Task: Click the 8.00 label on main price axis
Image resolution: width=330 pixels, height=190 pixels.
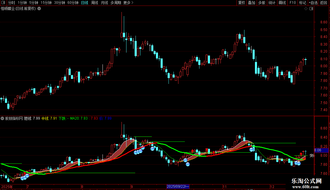Action: 324,66
